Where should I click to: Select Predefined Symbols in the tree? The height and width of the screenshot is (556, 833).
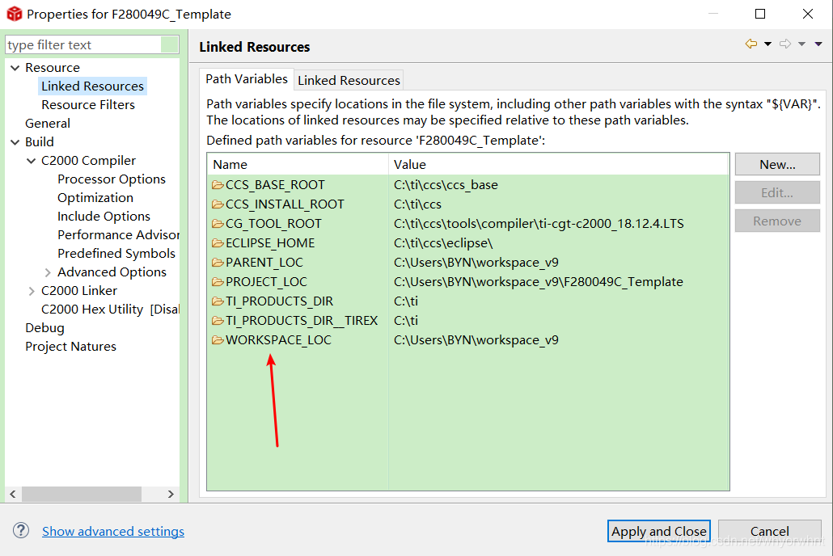pos(116,253)
